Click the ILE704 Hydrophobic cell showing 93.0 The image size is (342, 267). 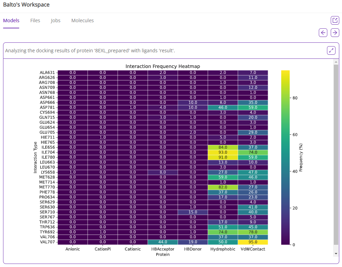click(x=223, y=152)
